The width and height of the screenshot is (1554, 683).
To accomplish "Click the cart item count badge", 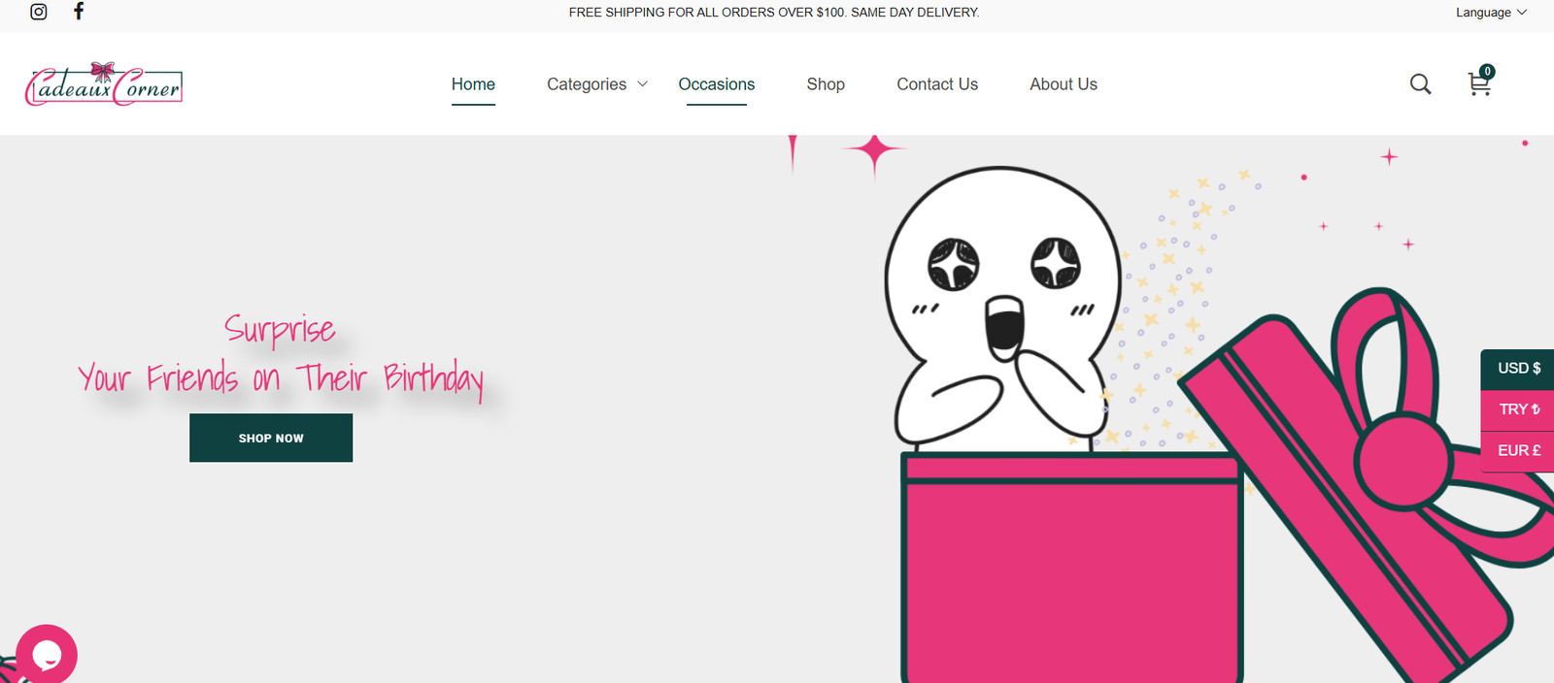I will 1487,72.
